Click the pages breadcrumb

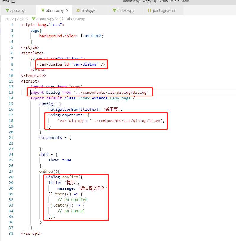tap(20, 19)
